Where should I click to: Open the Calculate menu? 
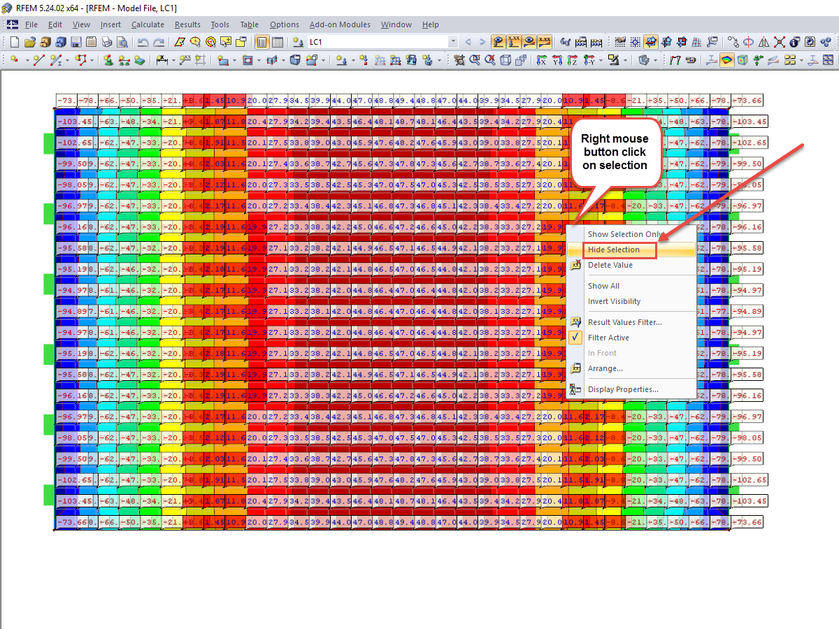coord(148,24)
